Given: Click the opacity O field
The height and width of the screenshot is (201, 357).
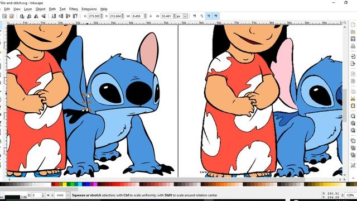Looking at the screenshot, I should [x=36, y=195].
